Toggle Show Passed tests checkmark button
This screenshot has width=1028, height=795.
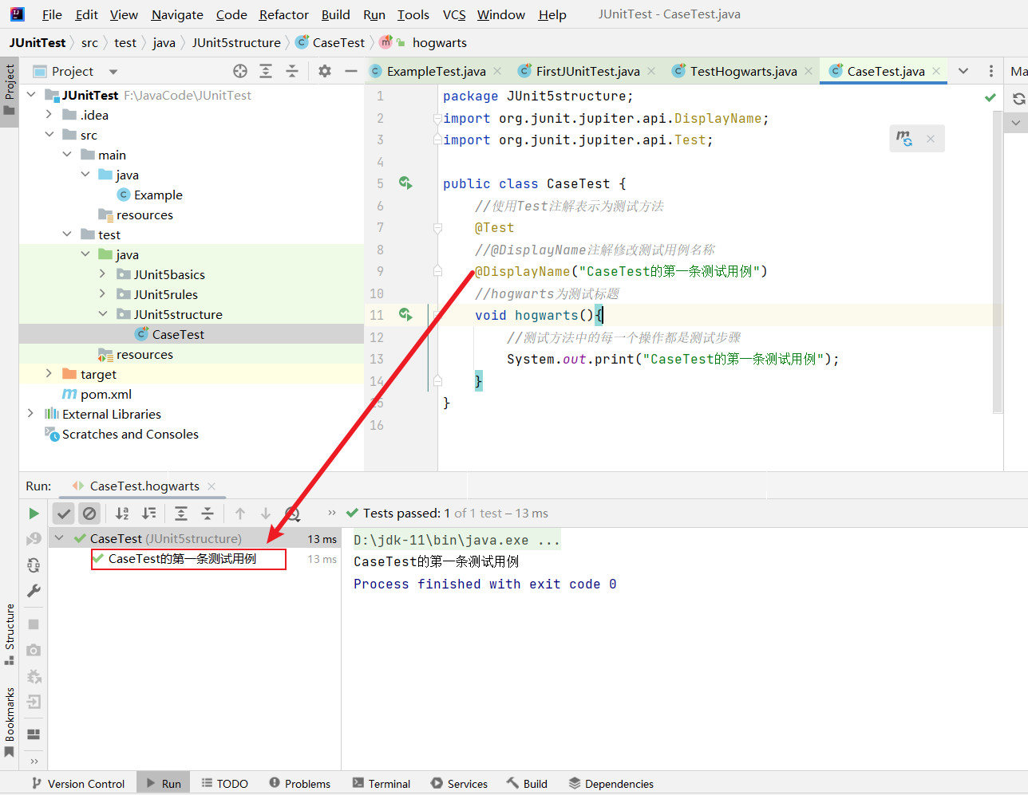click(x=64, y=514)
